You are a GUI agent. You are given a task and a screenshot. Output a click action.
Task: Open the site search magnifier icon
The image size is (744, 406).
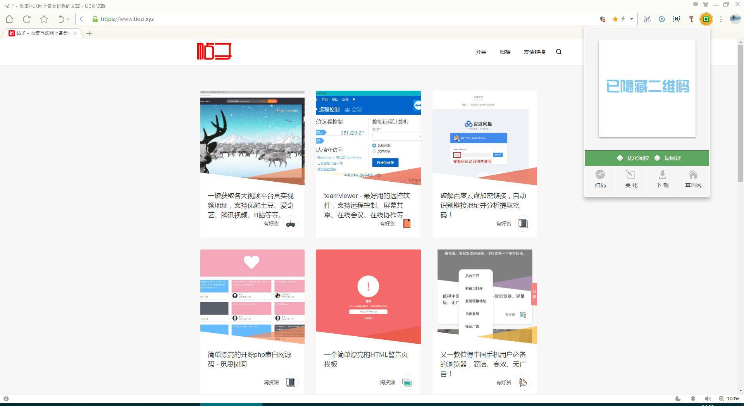coord(559,52)
